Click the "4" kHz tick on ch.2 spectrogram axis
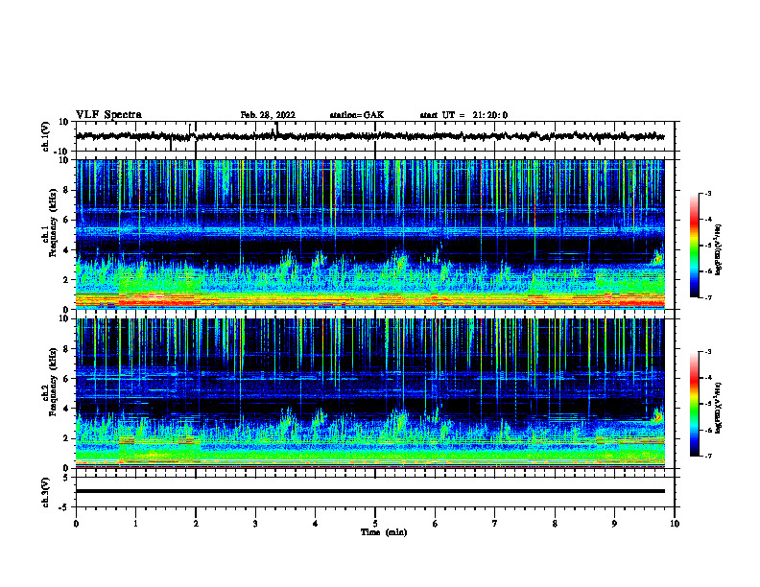Image resolution: width=760 pixels, height=587 pixels. 67,409
